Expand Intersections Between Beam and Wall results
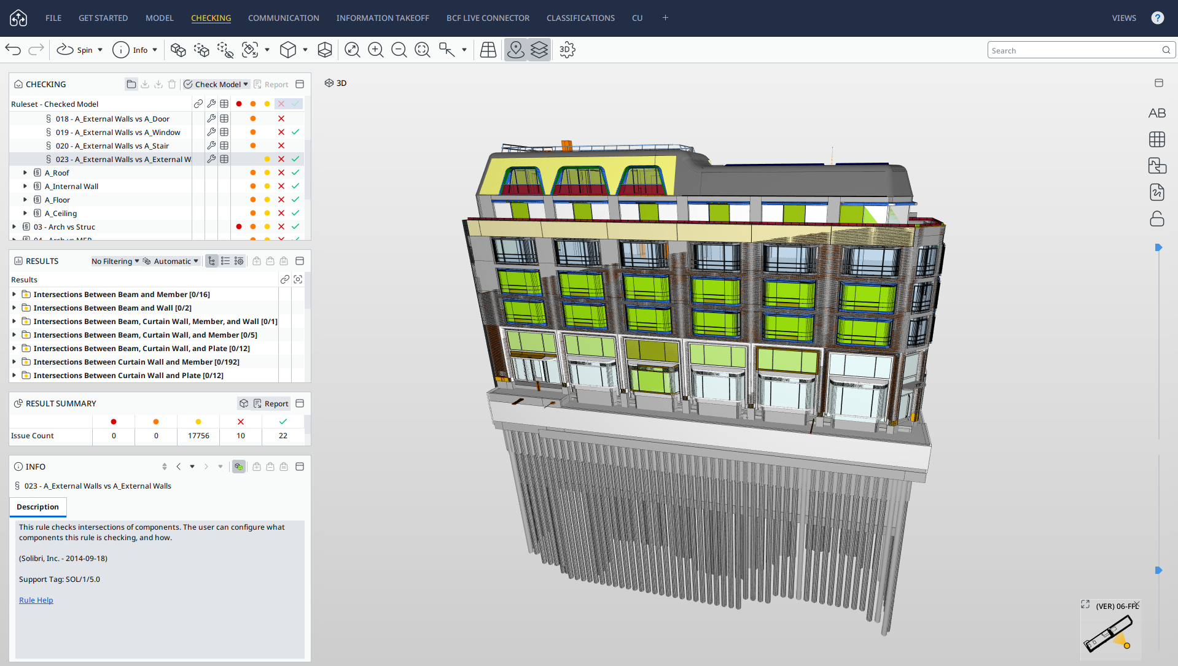Screen dimensions: 1178x666 coord(14,308)
